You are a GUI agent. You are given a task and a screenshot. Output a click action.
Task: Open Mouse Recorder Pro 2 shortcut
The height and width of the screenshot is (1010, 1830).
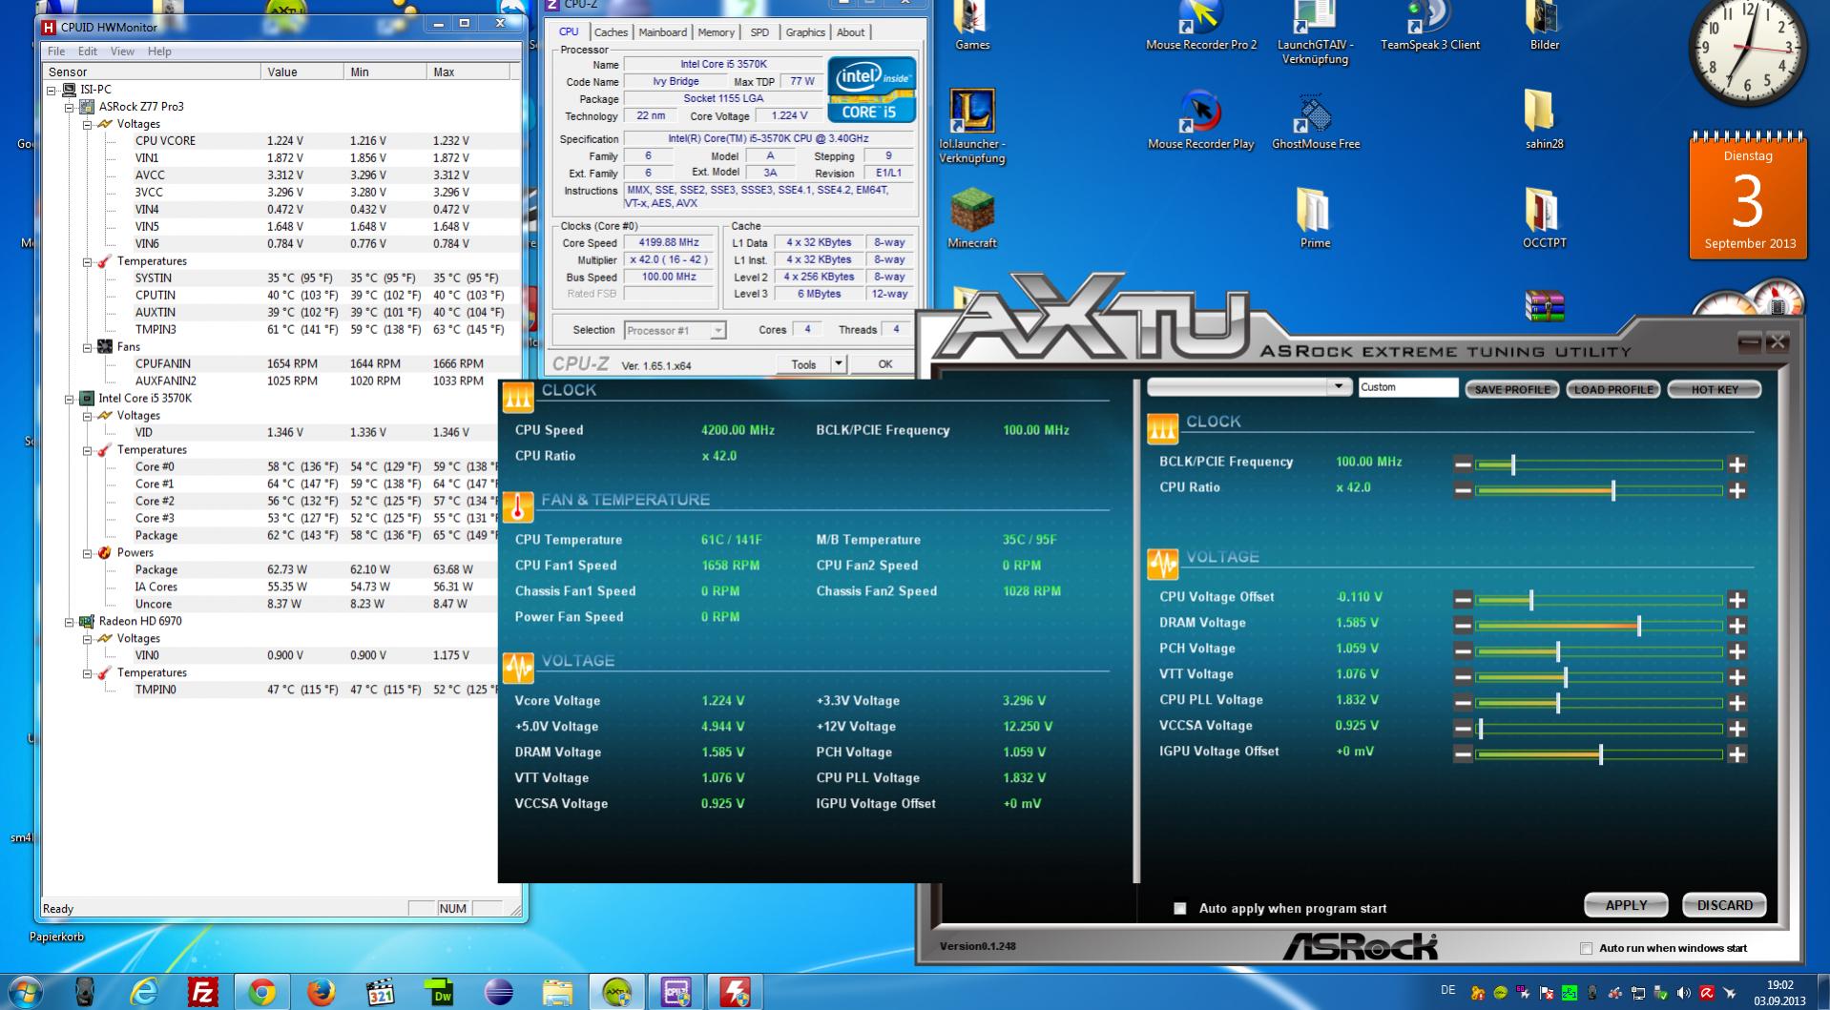pyautogui.click(x=1201, y=27)
